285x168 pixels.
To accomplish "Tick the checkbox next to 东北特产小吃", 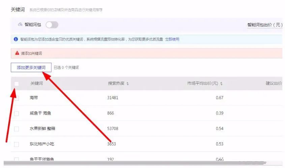I will coord(17,144).
